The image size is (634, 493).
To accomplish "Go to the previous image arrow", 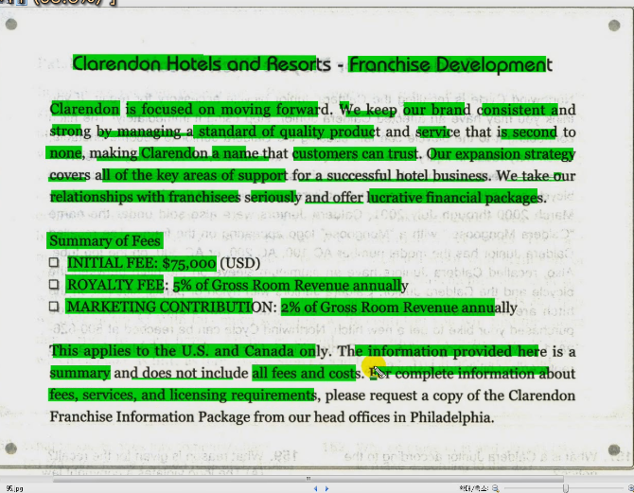I will (x=315, y=488).
